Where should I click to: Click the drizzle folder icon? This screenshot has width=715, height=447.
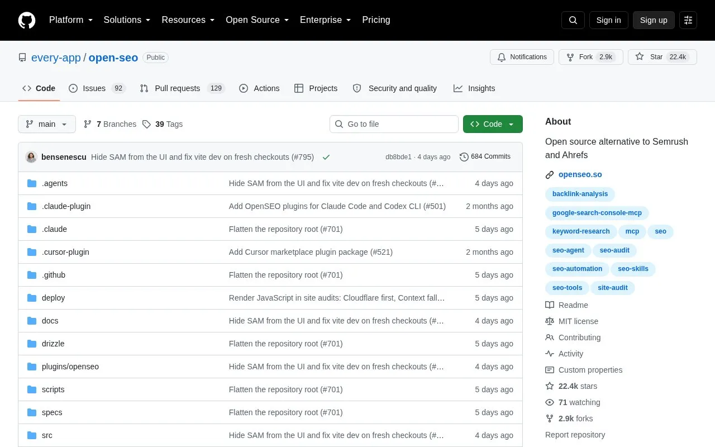point(32,344)
